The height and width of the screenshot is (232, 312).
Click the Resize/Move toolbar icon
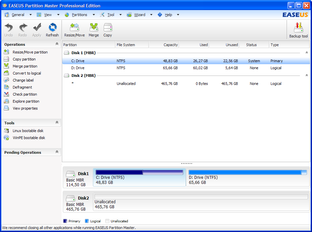point(75,27)
